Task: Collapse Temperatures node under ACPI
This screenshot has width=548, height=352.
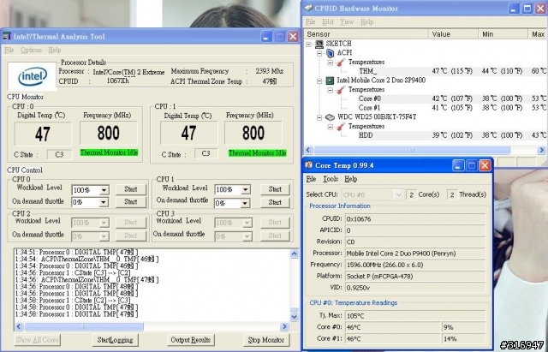Action: (x=331, y=63)
